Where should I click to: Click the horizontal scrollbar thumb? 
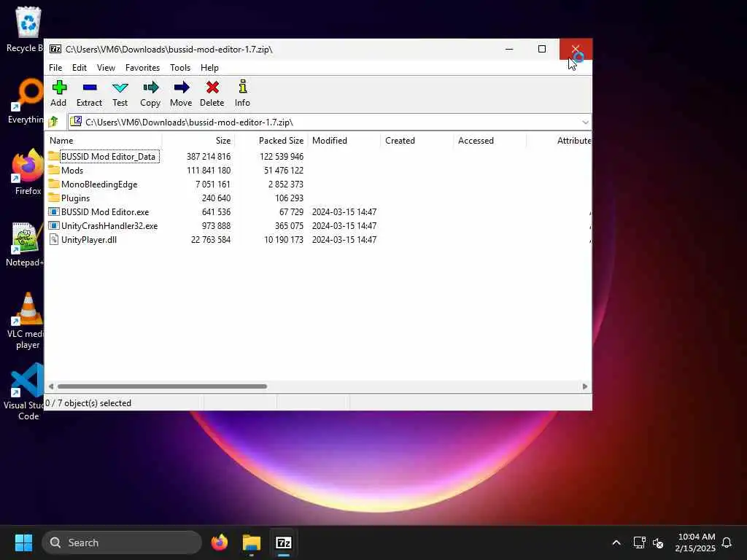(162, 386)
